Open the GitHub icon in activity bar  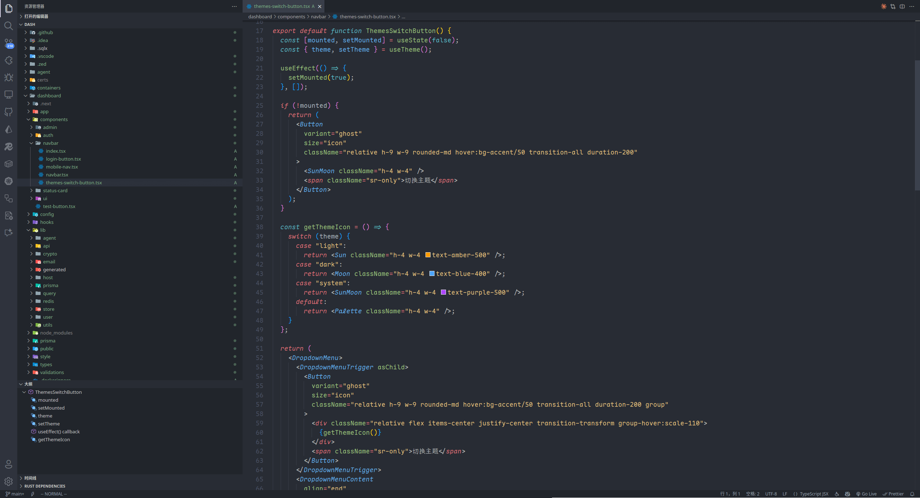coord(9,112)
